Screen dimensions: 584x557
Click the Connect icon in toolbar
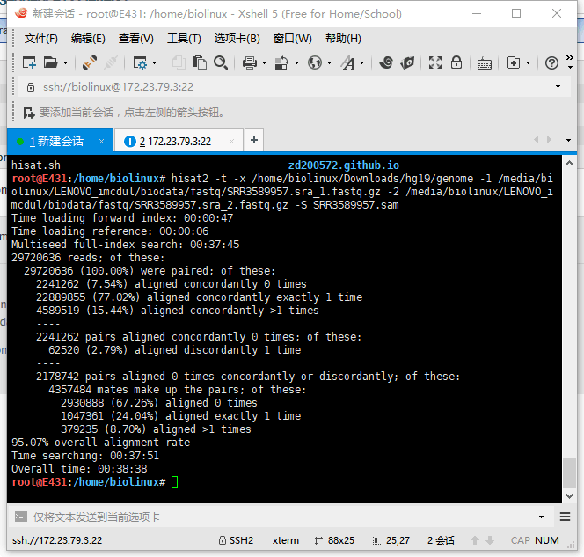pyautogui.click(x=90, y=62)
